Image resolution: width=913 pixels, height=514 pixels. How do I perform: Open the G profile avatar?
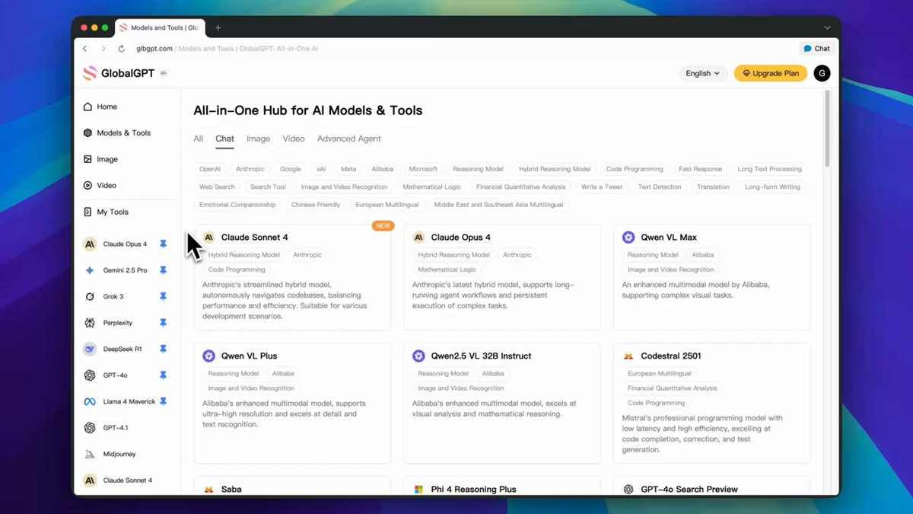(x=822, y=73)
